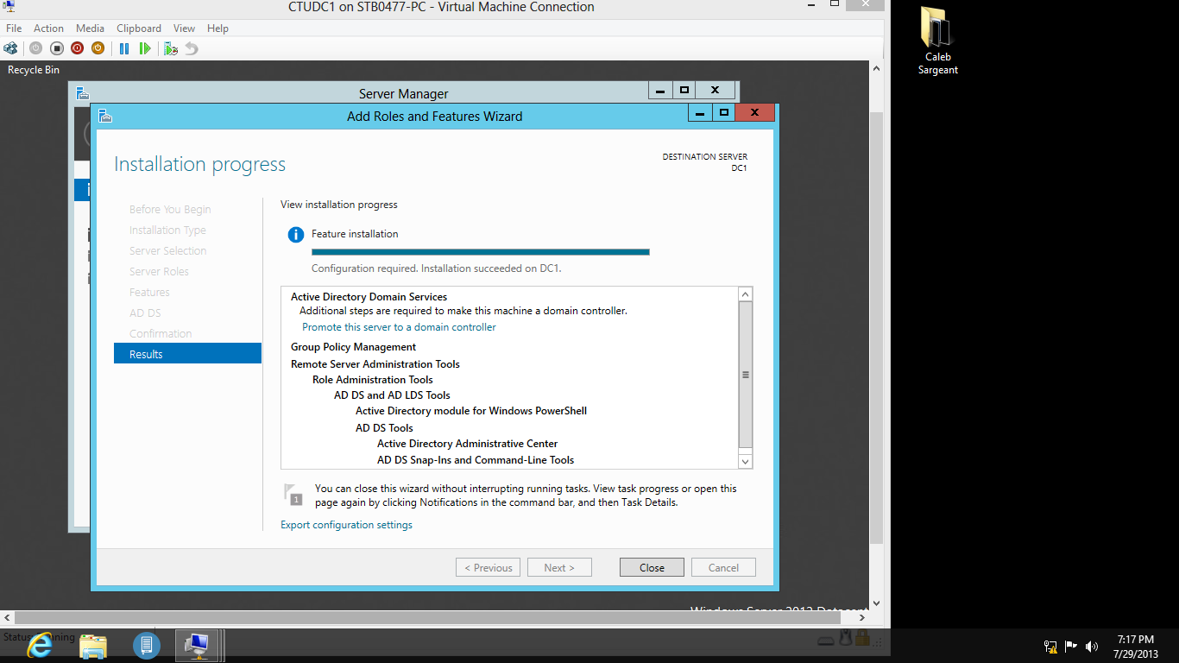Open the blue round app on the taskbar

(x=146, y=645)
